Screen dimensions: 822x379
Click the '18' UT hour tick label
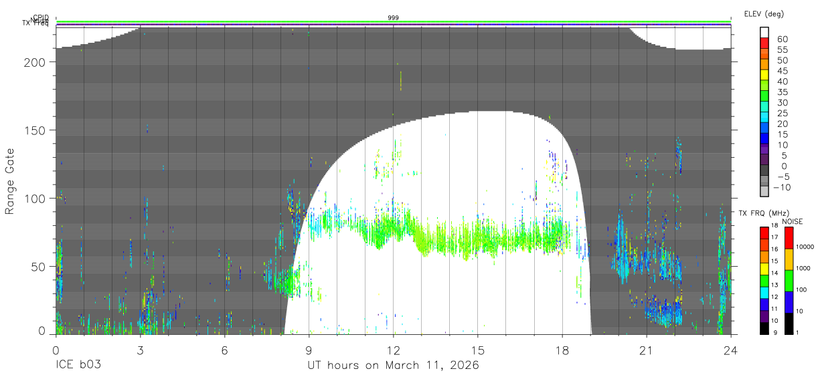click(562, 350)
